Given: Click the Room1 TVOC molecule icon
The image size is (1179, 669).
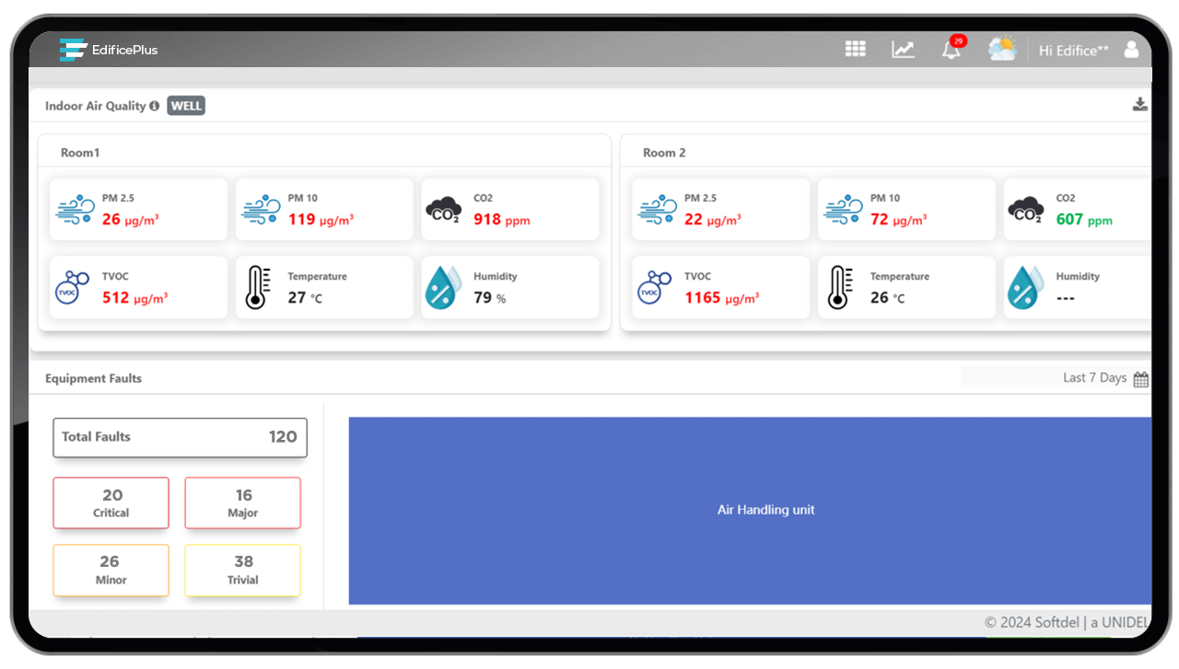Looking at the screenshot, I should 73,288.
